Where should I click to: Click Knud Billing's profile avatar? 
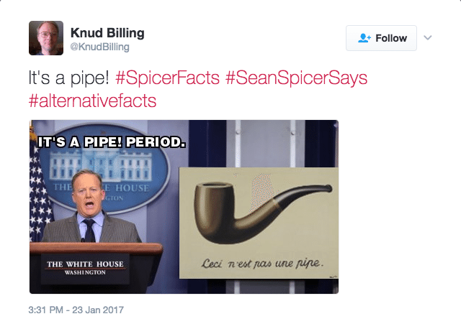point(46,38)
